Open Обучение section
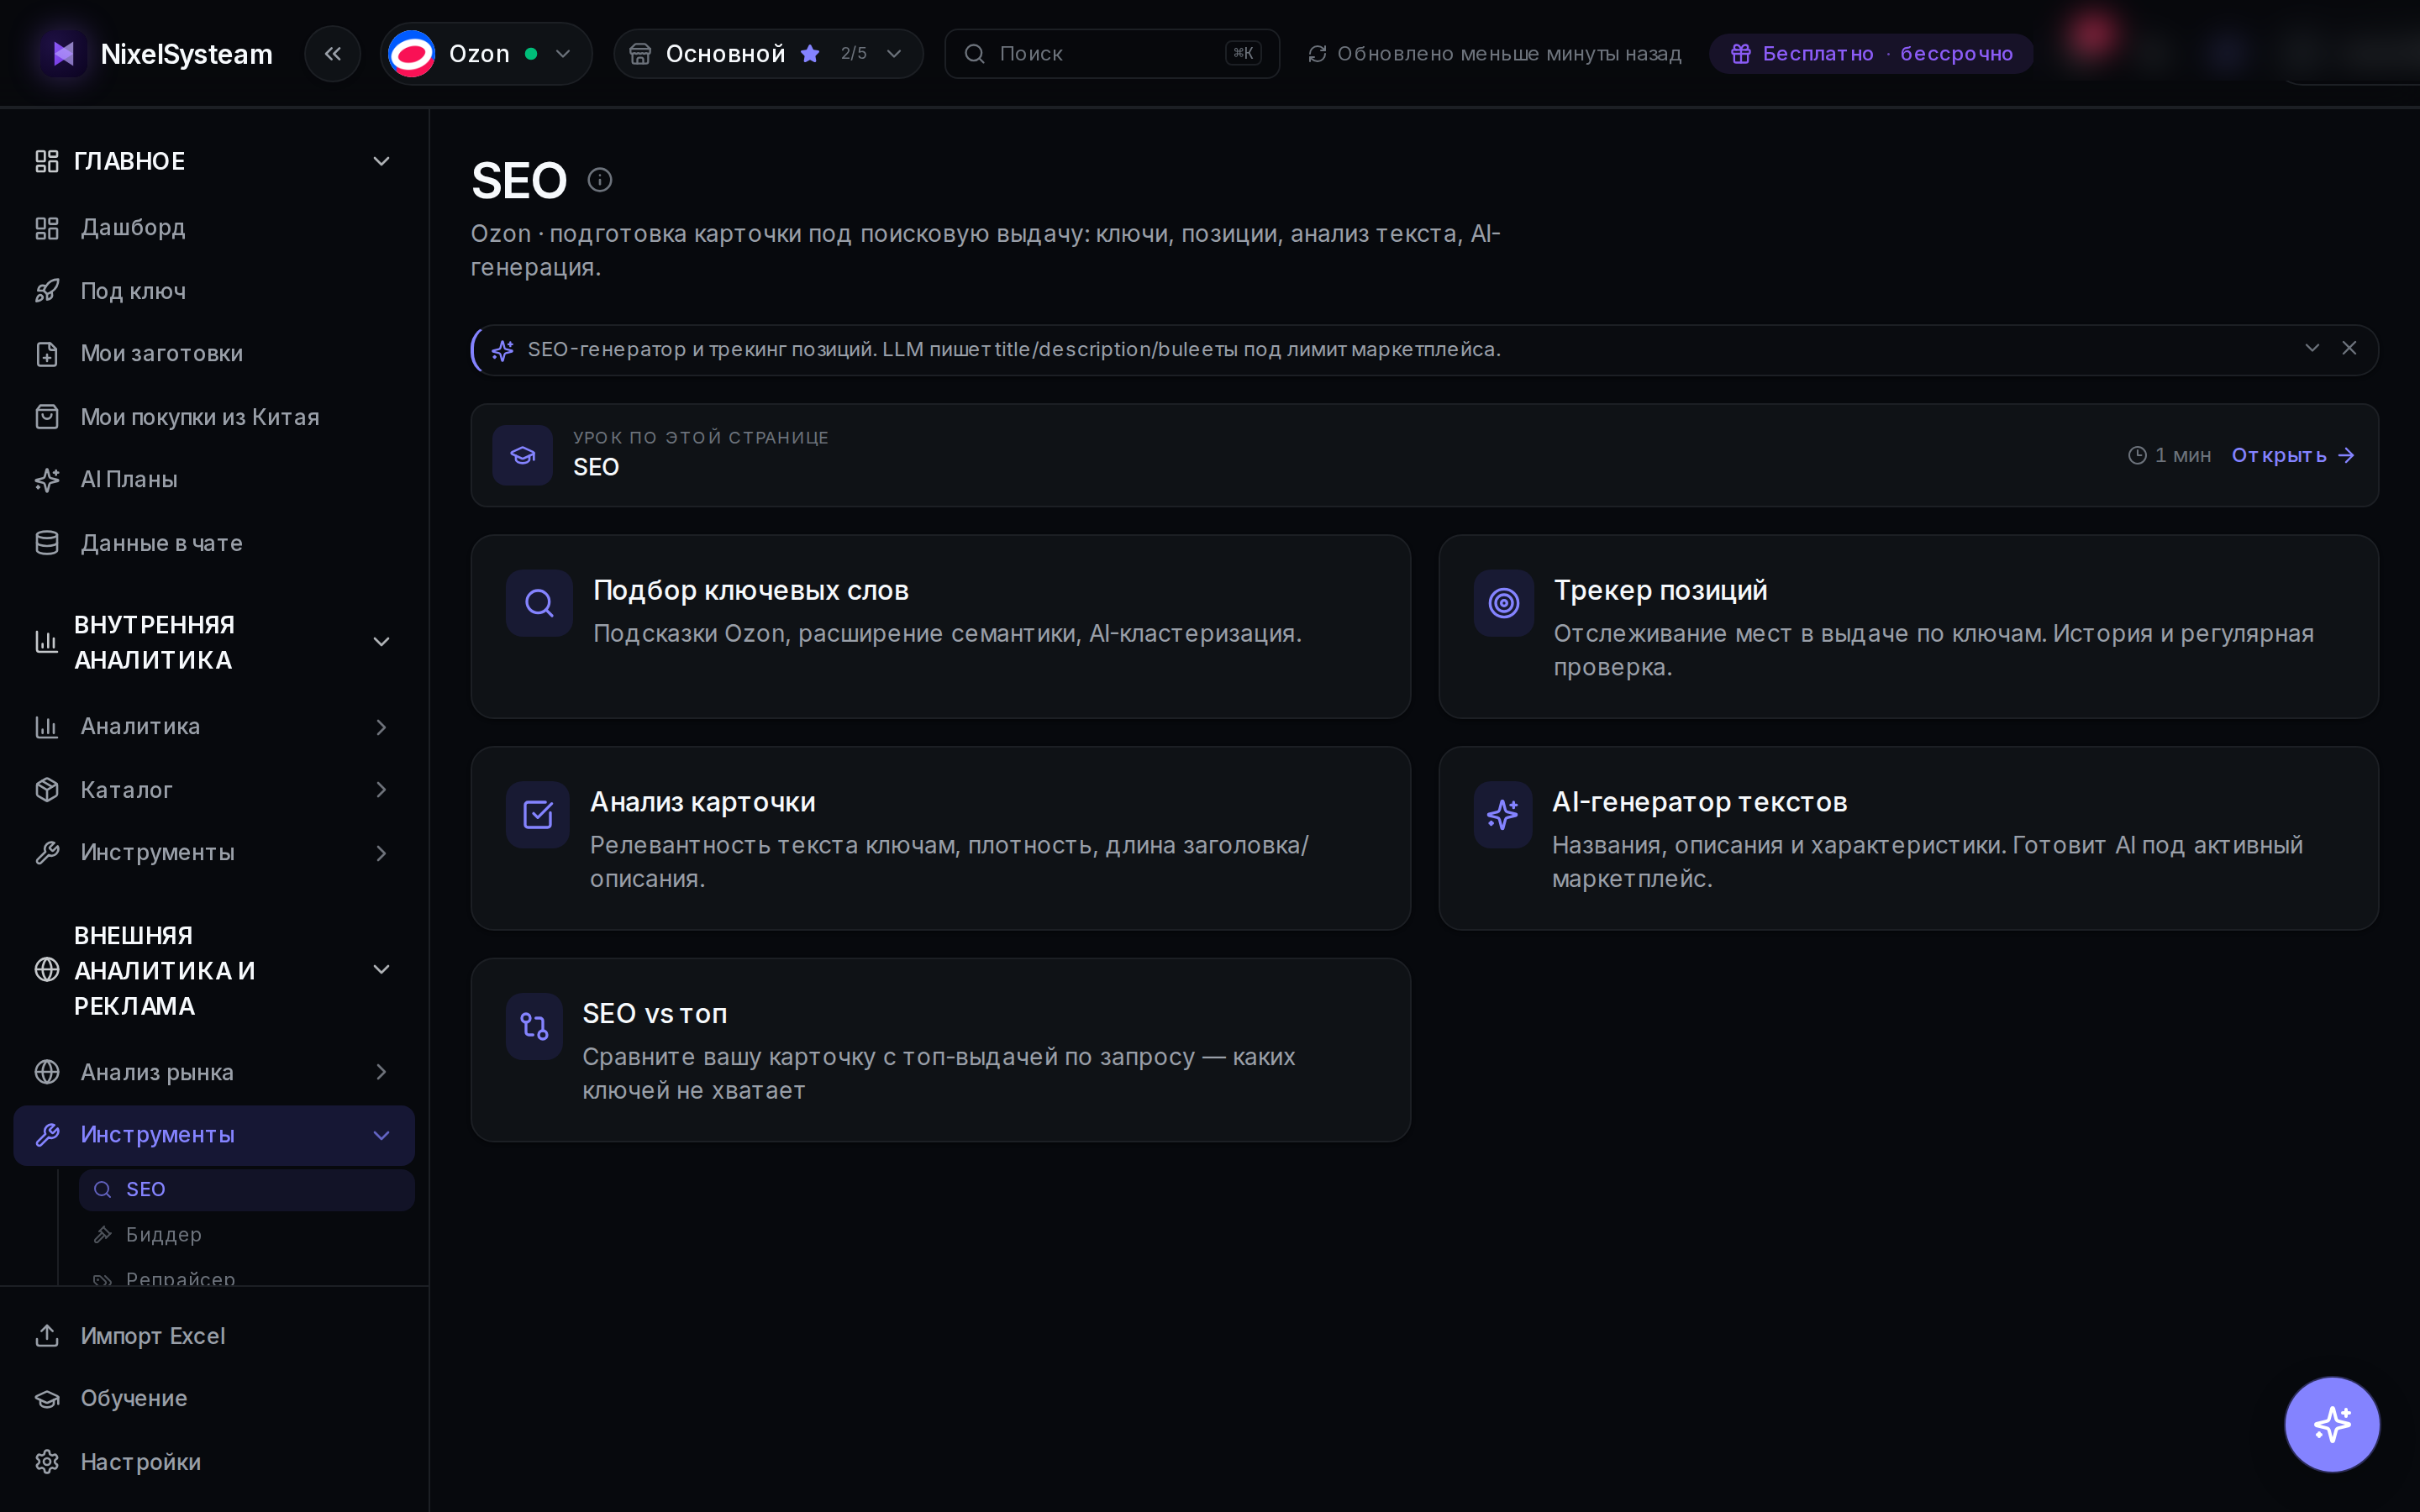This screenshot has width=2420, height=1512. [x=214, y=1399]
